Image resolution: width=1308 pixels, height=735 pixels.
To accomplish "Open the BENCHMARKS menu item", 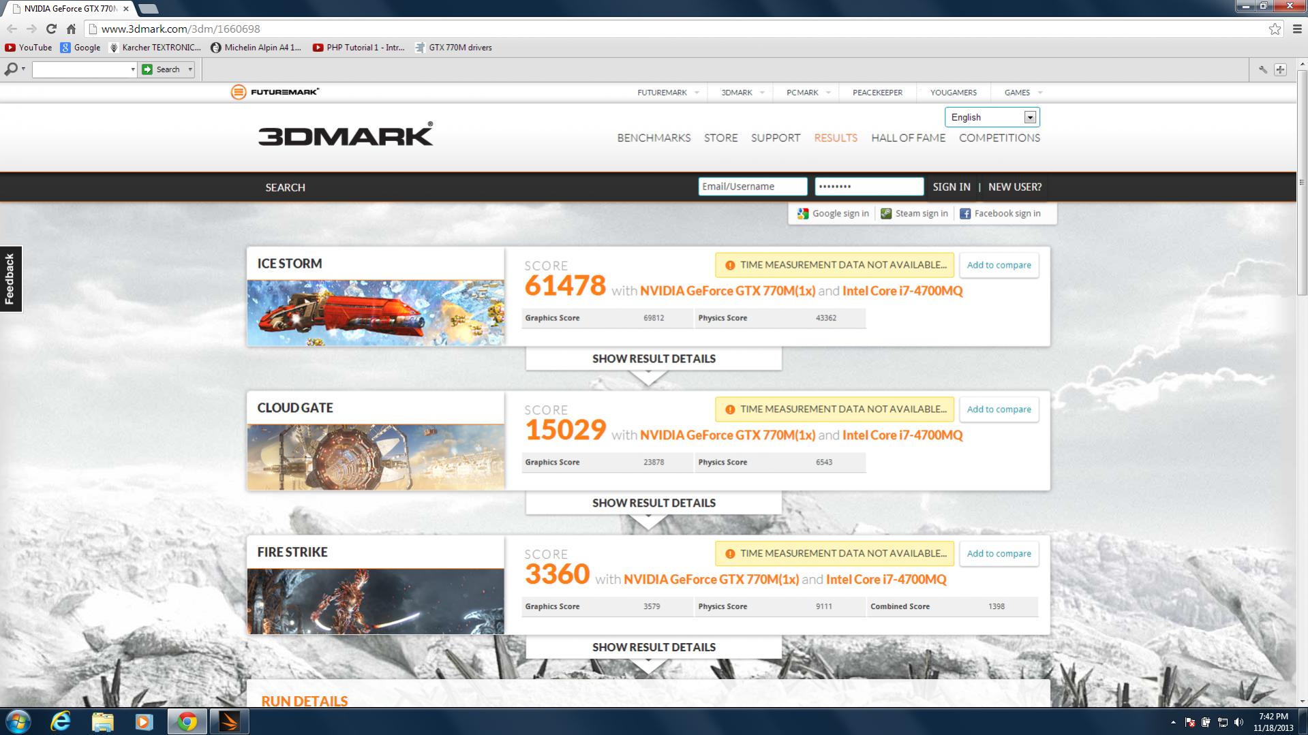I will click(654, 138).
